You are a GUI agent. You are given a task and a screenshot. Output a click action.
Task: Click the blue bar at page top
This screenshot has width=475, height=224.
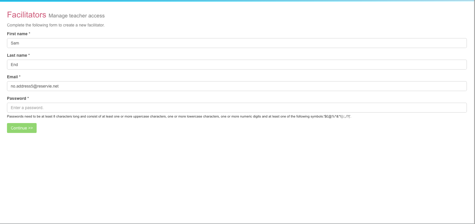(x=237, y=1)
